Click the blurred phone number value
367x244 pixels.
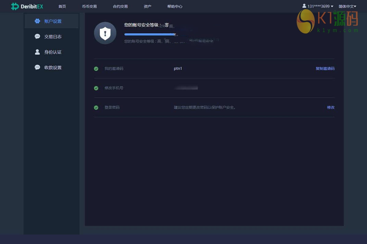coord(186,88)
